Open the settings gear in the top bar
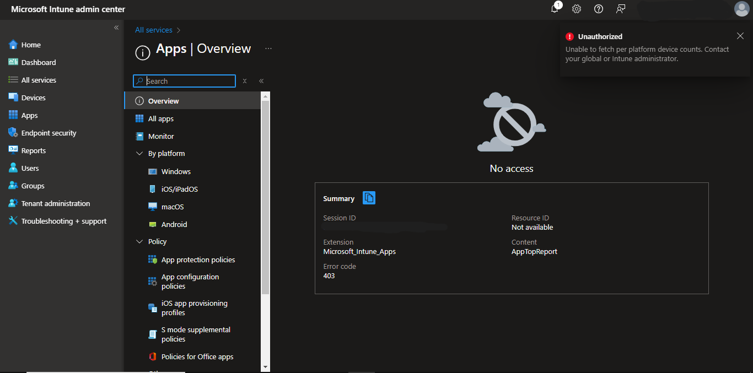 point(577,9)
